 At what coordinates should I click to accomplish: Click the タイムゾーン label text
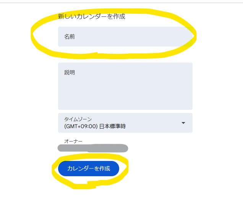(78, 119)
